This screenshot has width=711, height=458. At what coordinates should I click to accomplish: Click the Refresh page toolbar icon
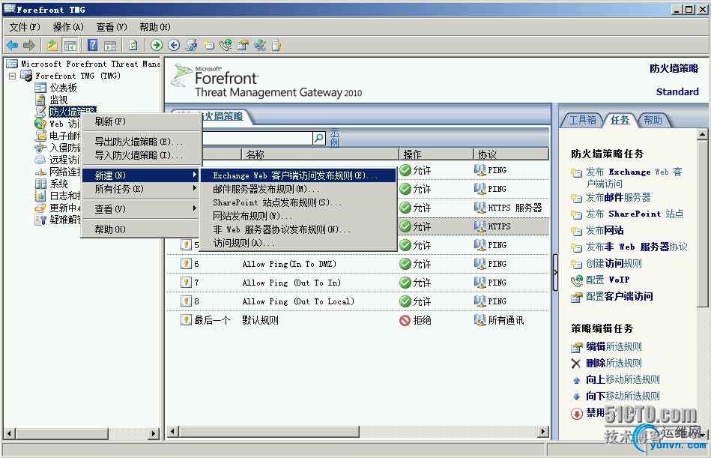point(133,45)
